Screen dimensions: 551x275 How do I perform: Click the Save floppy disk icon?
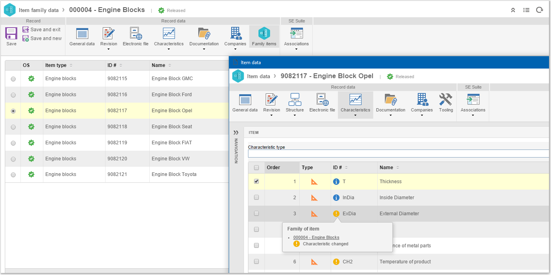11,33
